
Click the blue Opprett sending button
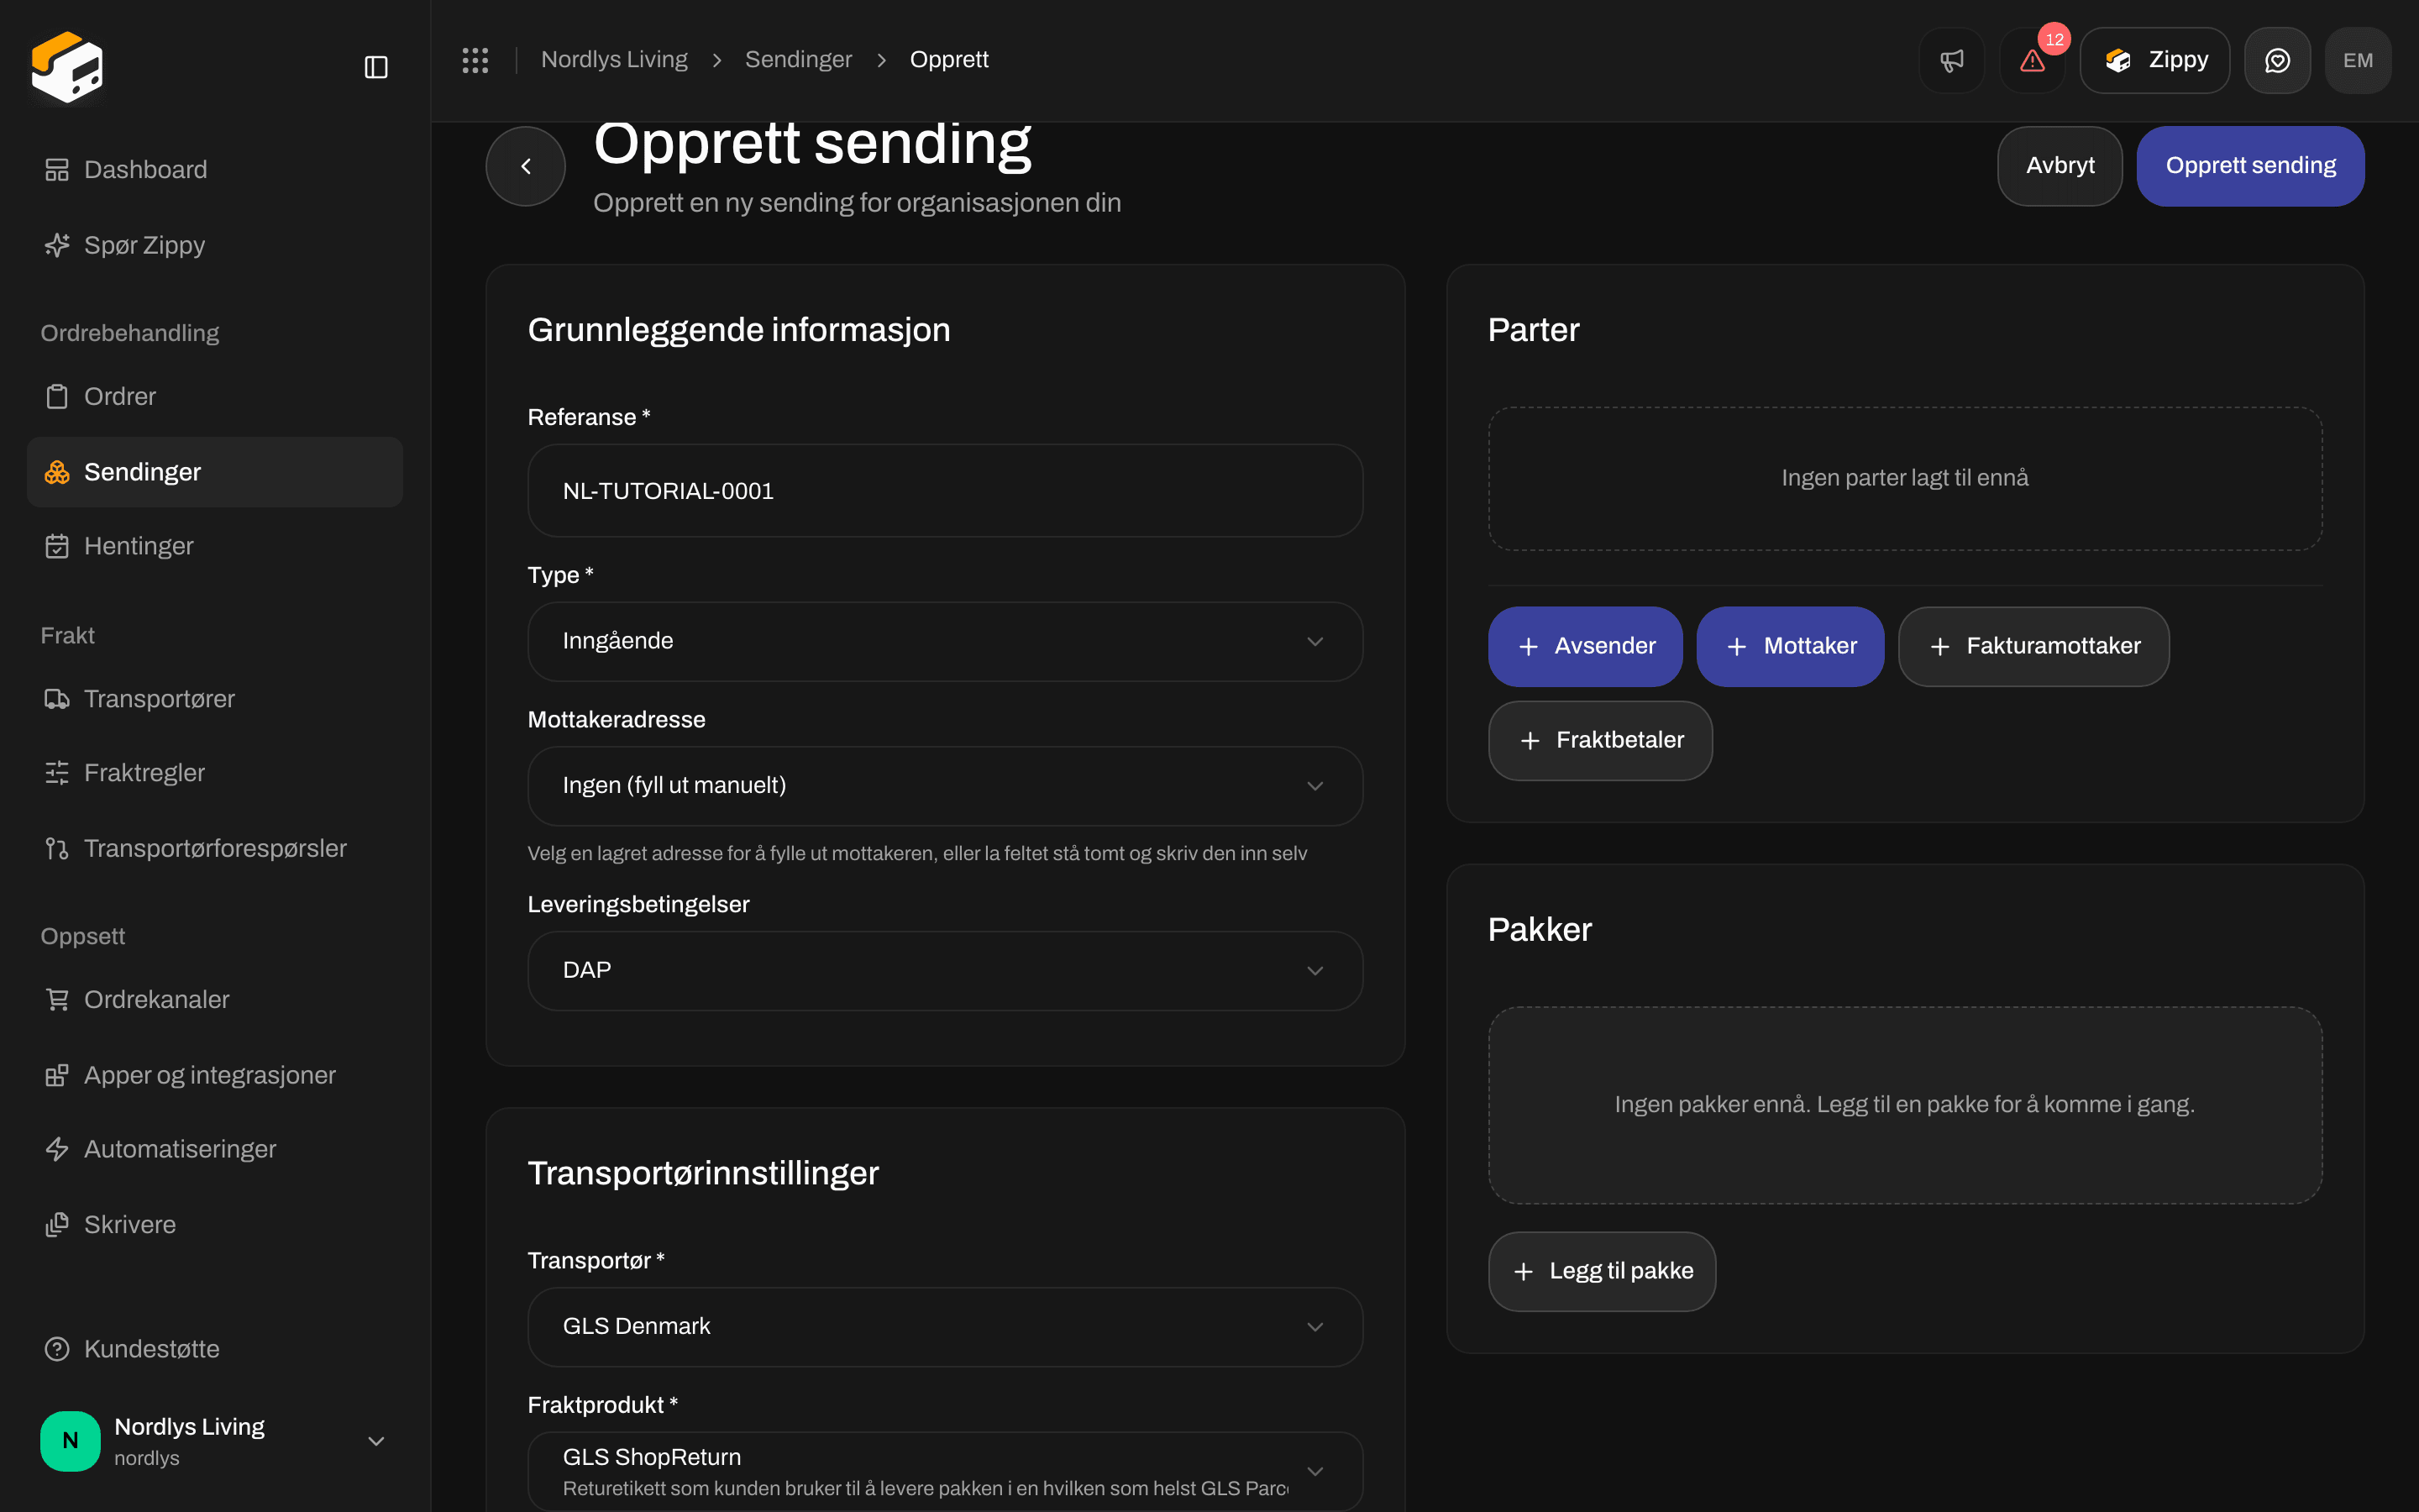pos(2250,166)
